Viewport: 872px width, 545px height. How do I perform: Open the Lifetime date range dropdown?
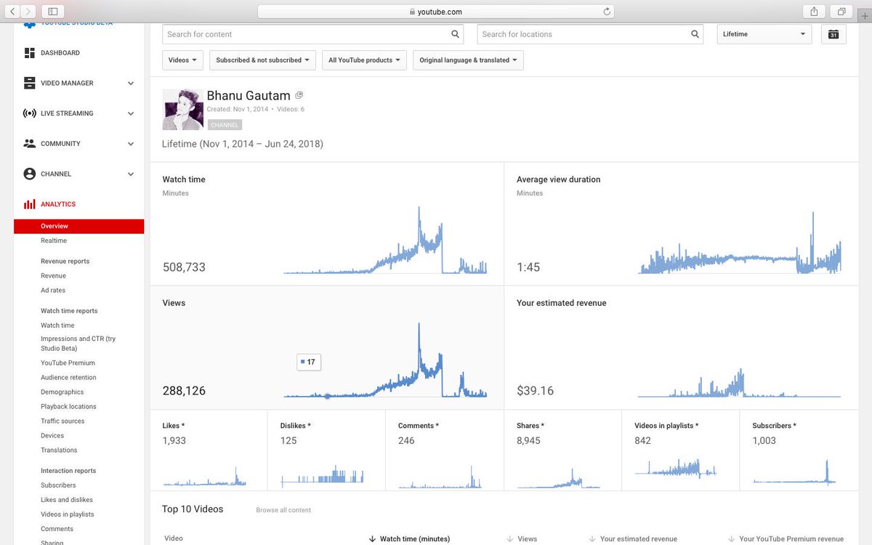click(x=764, y=34)
